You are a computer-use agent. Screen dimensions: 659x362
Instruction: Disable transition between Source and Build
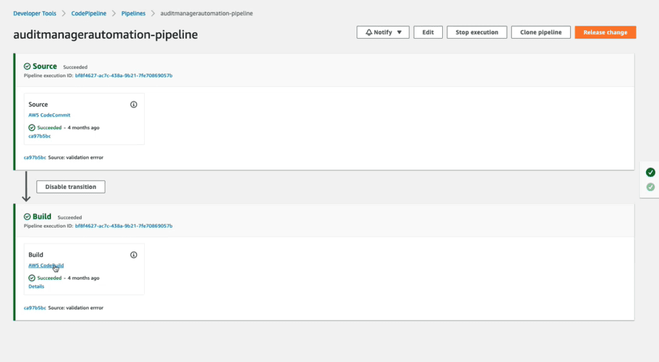click(71, 187)
